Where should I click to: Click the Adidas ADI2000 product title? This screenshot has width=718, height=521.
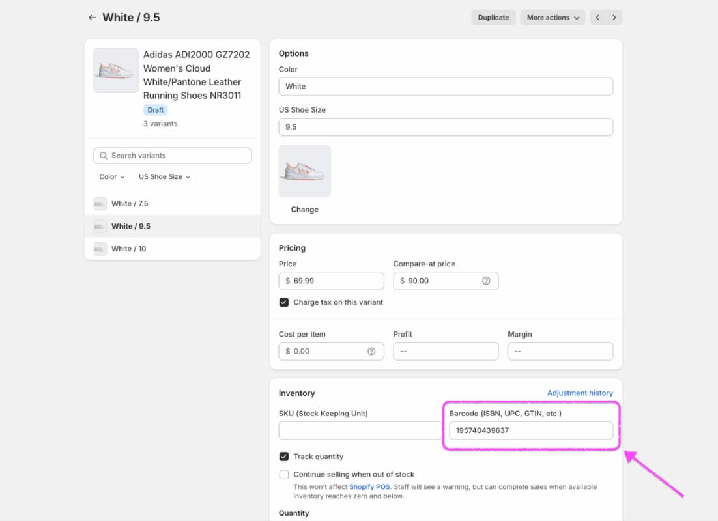click(x=197, y=75)
